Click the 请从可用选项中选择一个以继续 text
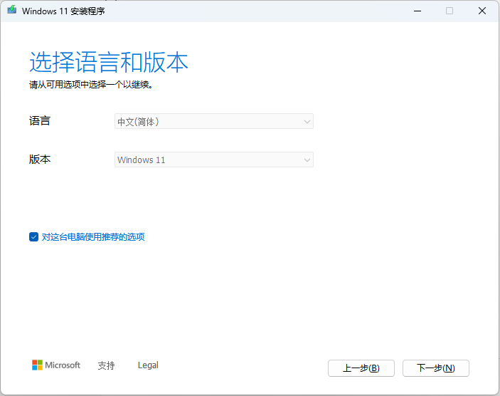The height and width of the screenshot is (396, 500). tap(91, 85)
